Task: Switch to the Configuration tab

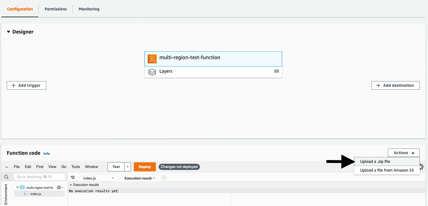Action: point(20,9)
